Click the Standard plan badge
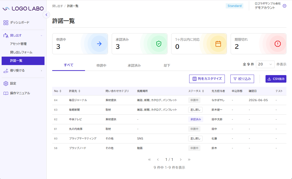Viewport: 292px width, 179px height. 234,6
